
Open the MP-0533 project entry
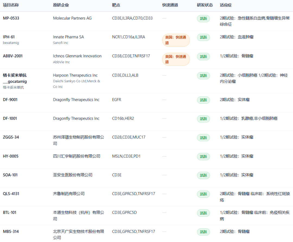click(11, 18)
